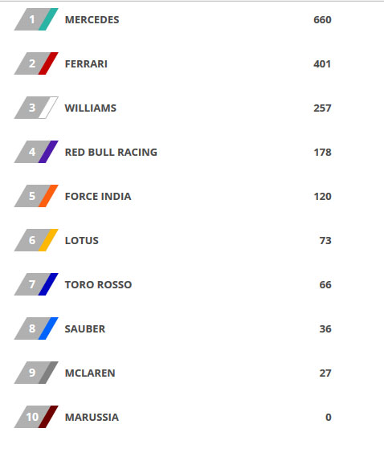
Task: Click the Toro Rosso position 7 badge
Action: [36, 284]
